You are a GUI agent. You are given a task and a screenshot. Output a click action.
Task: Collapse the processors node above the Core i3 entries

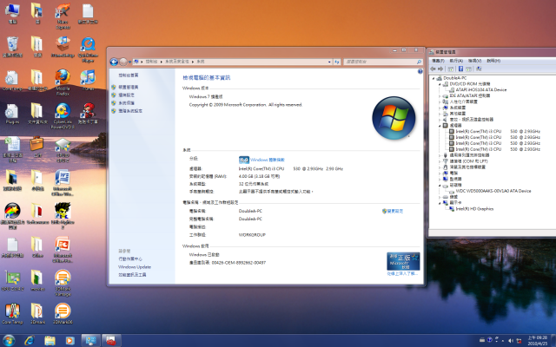coord(440,126)
